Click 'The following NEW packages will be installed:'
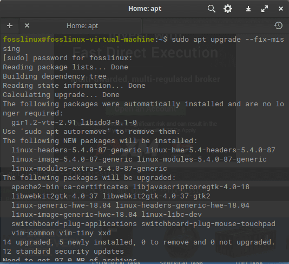Screen dimensions: 289x264 pos(100,141)
